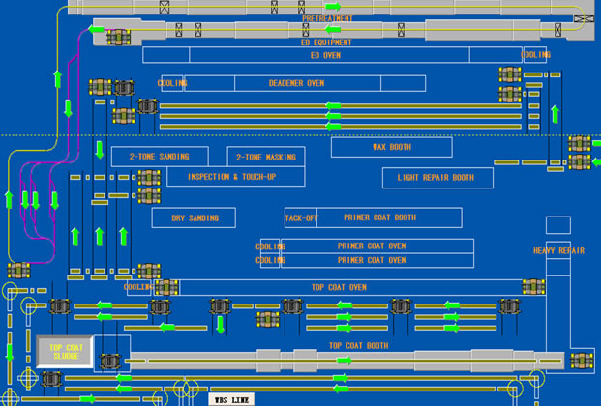Image resolution: width=601 pixels, height=406 pixels.
Task: Open the Wax Booth area
Action: (x=391, y=148)
